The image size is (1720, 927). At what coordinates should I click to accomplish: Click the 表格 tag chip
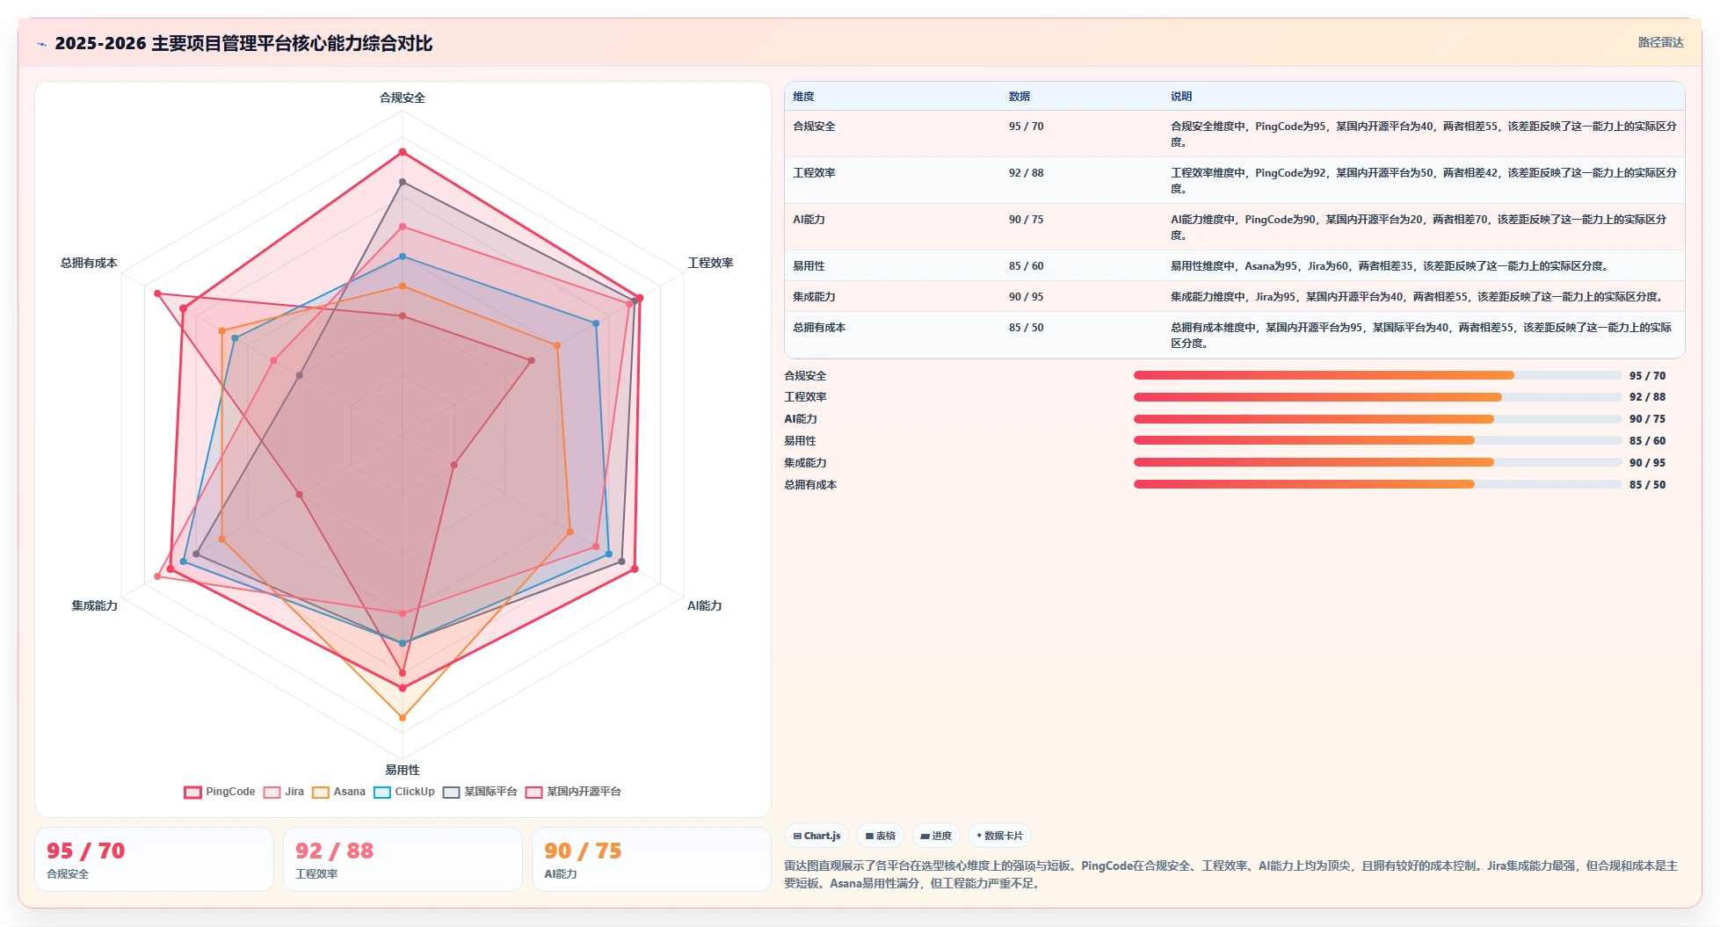click(x=880, y=836)
